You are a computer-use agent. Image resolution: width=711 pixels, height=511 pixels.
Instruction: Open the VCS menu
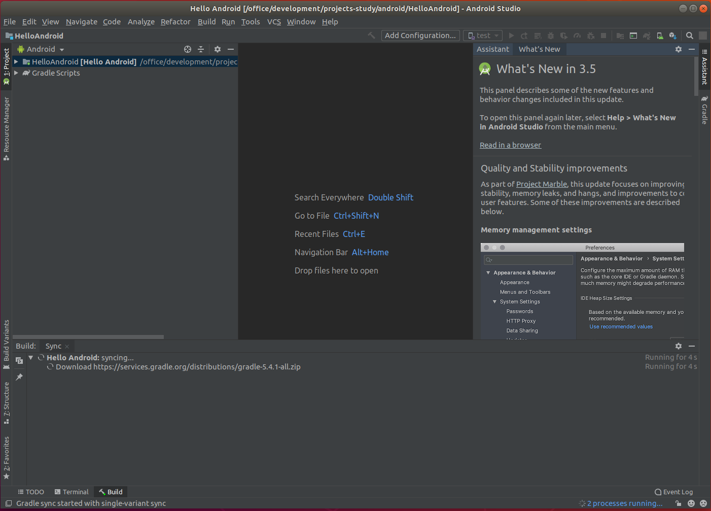274,22
